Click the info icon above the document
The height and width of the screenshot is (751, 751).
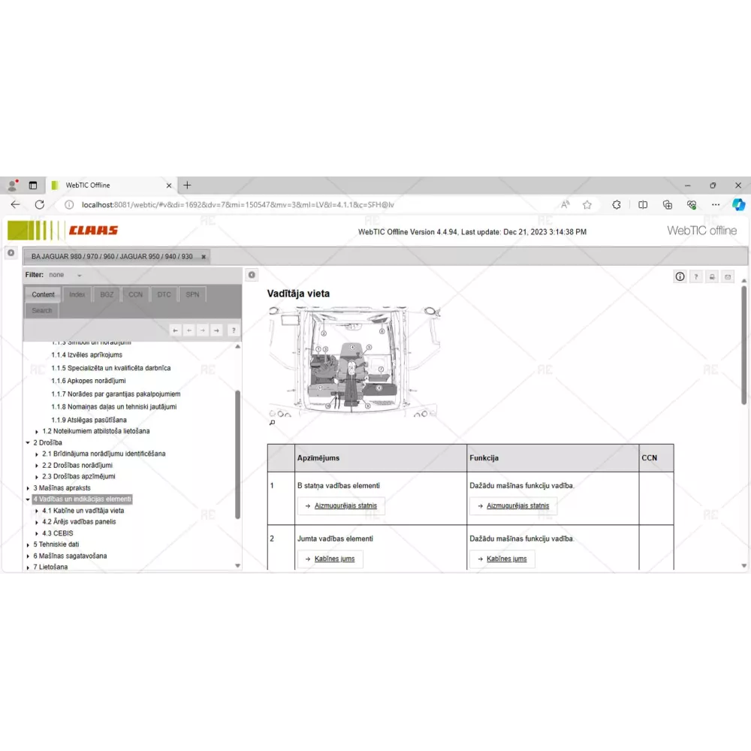pos(680,276)
